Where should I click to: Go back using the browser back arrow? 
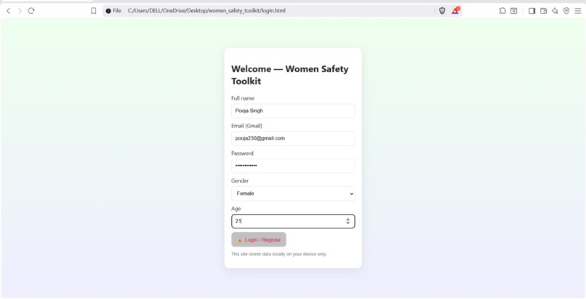(x=9, y=11)
